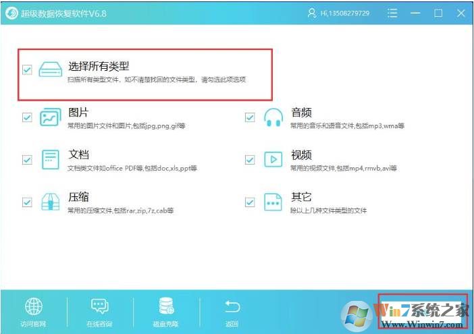The width and height of the screenshot is (474, 334).
Task: Toggle the 图片 checkbox
Action: [27, 117]
